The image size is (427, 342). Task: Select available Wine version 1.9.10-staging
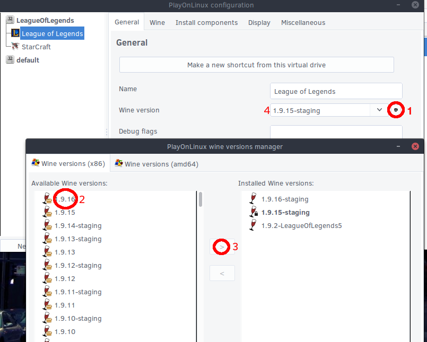78,319
